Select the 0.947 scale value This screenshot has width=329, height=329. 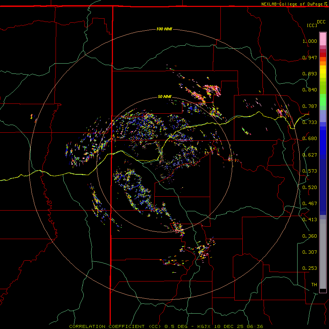tap(310, 57)
